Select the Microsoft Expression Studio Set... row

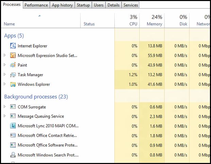click(105, 55)
